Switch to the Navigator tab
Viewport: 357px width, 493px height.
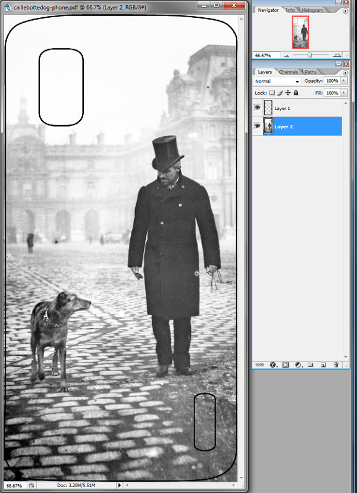click(268, 10)
